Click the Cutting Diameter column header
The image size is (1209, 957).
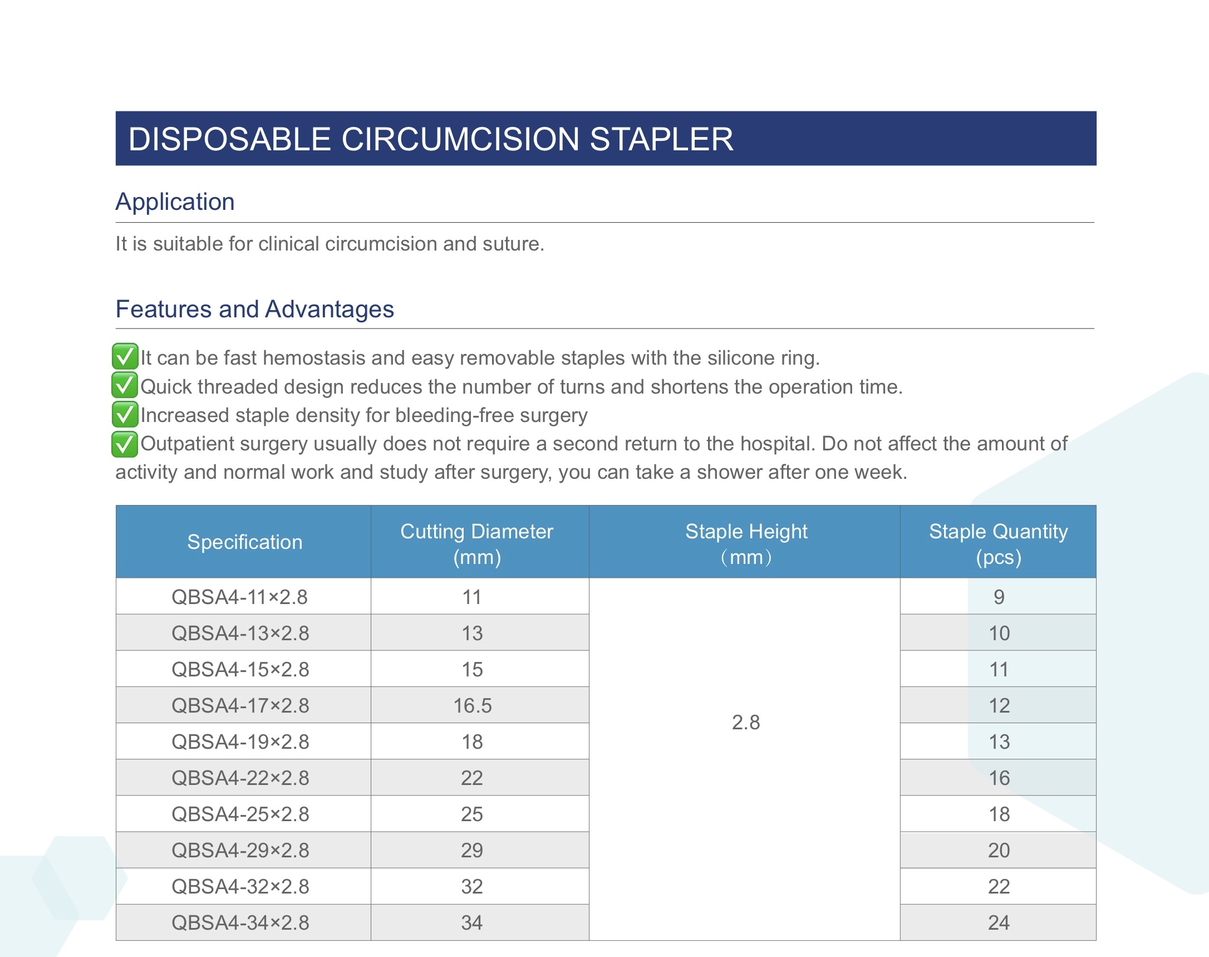click(x=476, y=543)
